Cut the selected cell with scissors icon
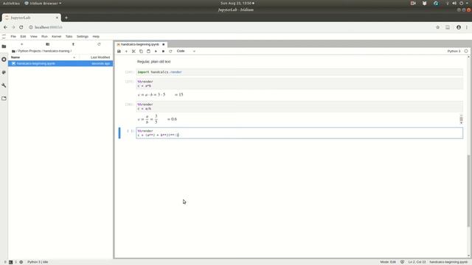 coord(133,52)
